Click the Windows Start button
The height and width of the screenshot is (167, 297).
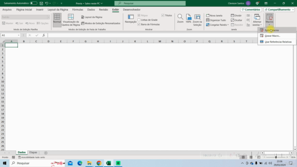pyautogui.click(x=5, y=163)
